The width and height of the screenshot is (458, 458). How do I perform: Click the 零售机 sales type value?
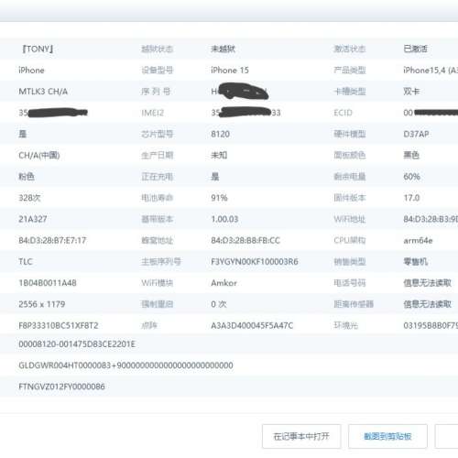pos(416,262)
